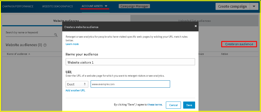The height and width of the screenshot is (112, 261).
Task: Click the search magnifier icon
Action: (56, 35)
